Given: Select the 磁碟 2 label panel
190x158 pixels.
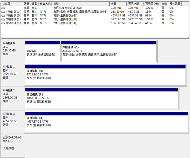Looking at the screenshot, I should click(13, 98).
